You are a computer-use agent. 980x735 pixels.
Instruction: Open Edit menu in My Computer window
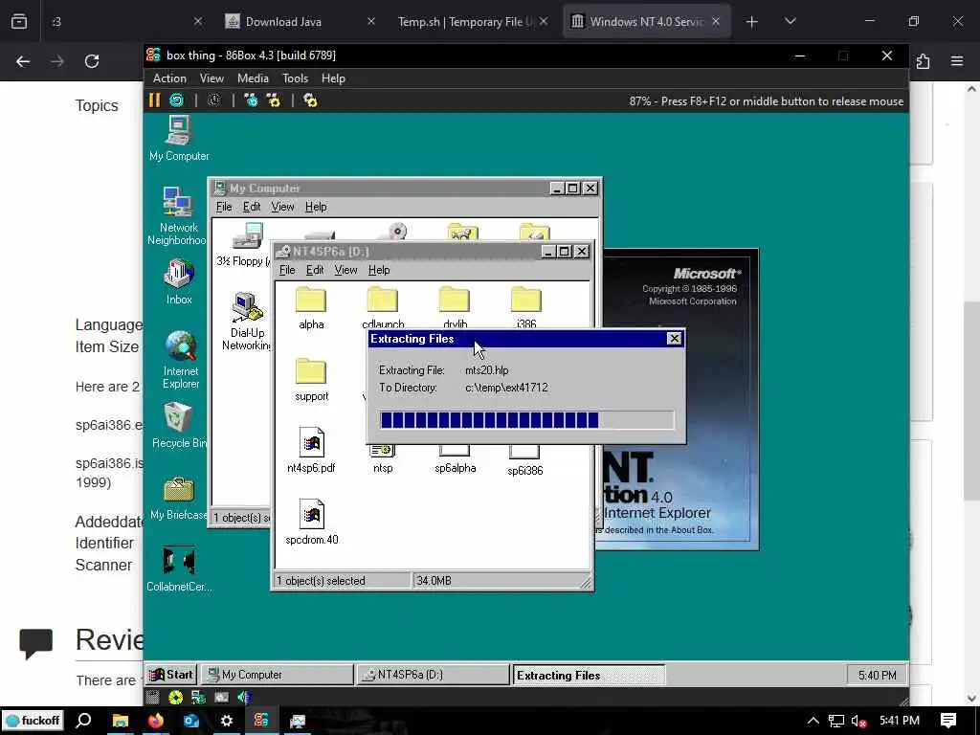click(x=252, y=207)
